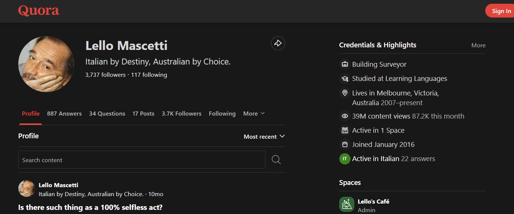This screenshot has height=214, width=514.
Task: Open the question about a 100% selfless act
Action: click(90, 207)
